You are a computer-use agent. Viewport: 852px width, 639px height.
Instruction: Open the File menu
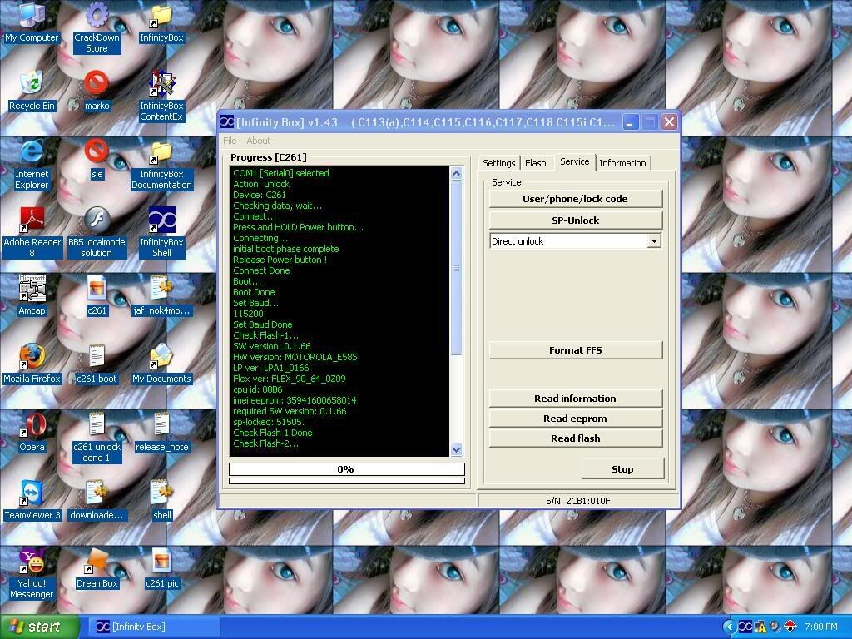point(230,141)
